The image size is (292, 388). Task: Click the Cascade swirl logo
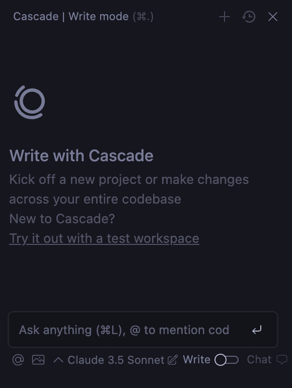tap(30, 102)
